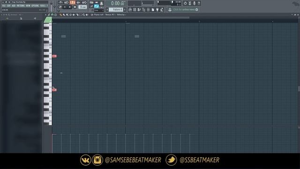Click the last icon in view toolbar

(162, 9)
